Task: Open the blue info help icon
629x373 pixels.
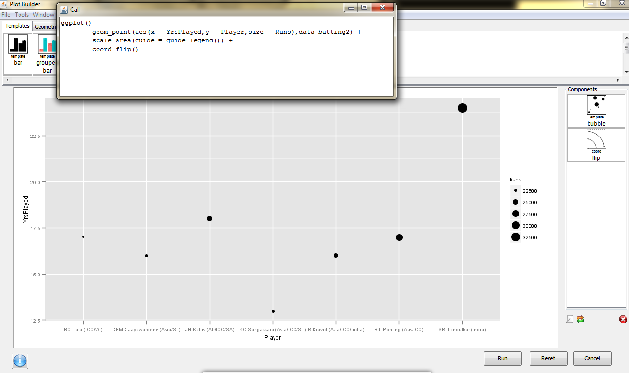Action: (x=20, y=360)
